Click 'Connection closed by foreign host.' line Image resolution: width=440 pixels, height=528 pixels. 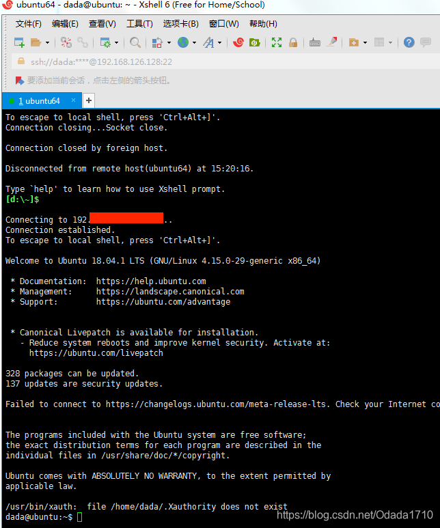tap(86, 148)
